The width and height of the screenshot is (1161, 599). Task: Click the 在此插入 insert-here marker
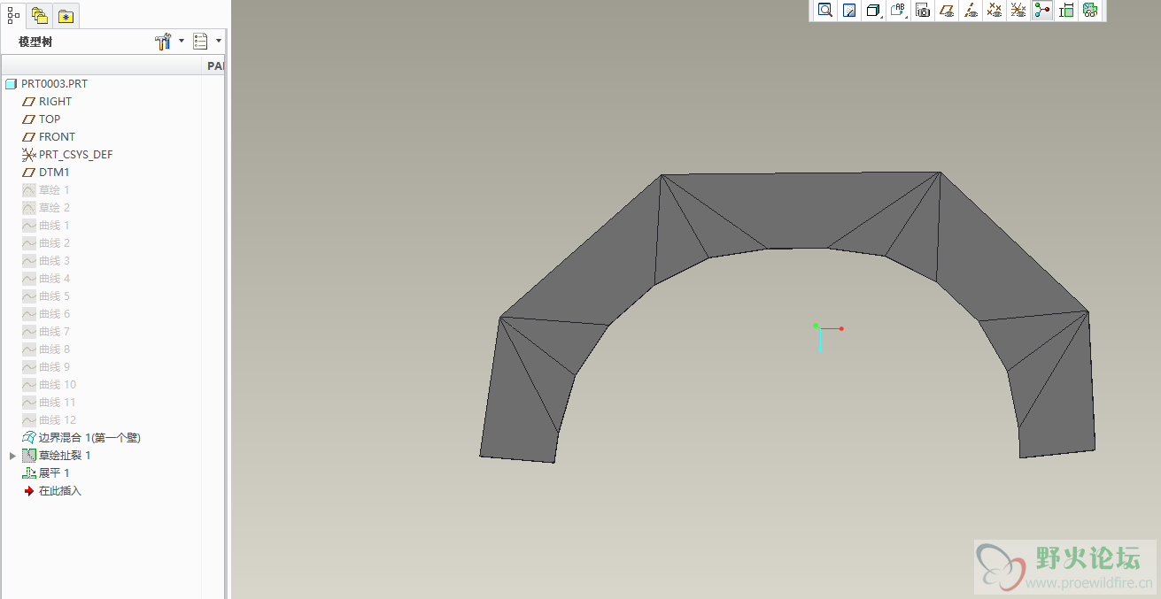59,491
